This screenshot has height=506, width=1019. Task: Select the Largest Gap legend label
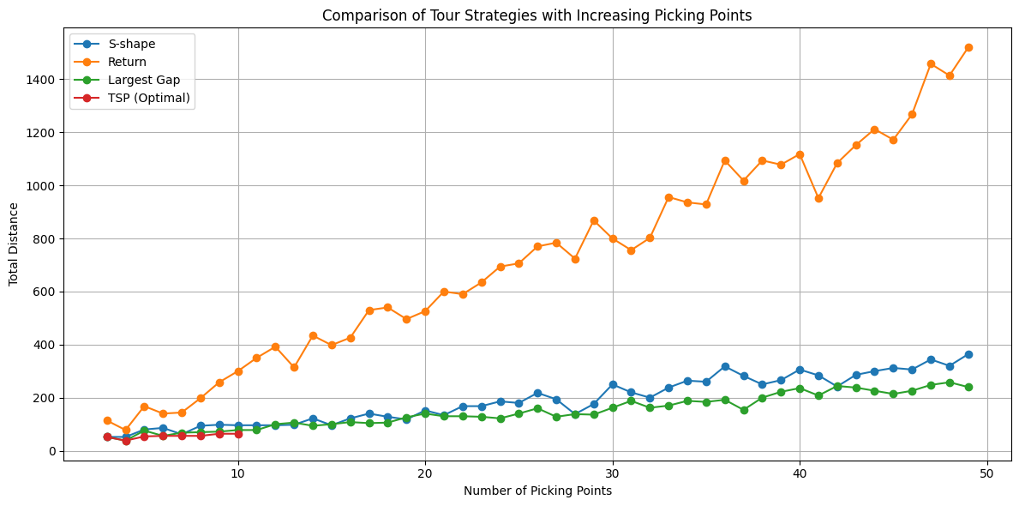[x=143, y=81]
